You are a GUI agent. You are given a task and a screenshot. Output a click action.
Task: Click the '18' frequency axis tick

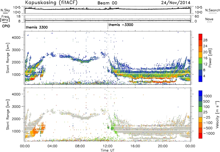[x=18, y=16]
